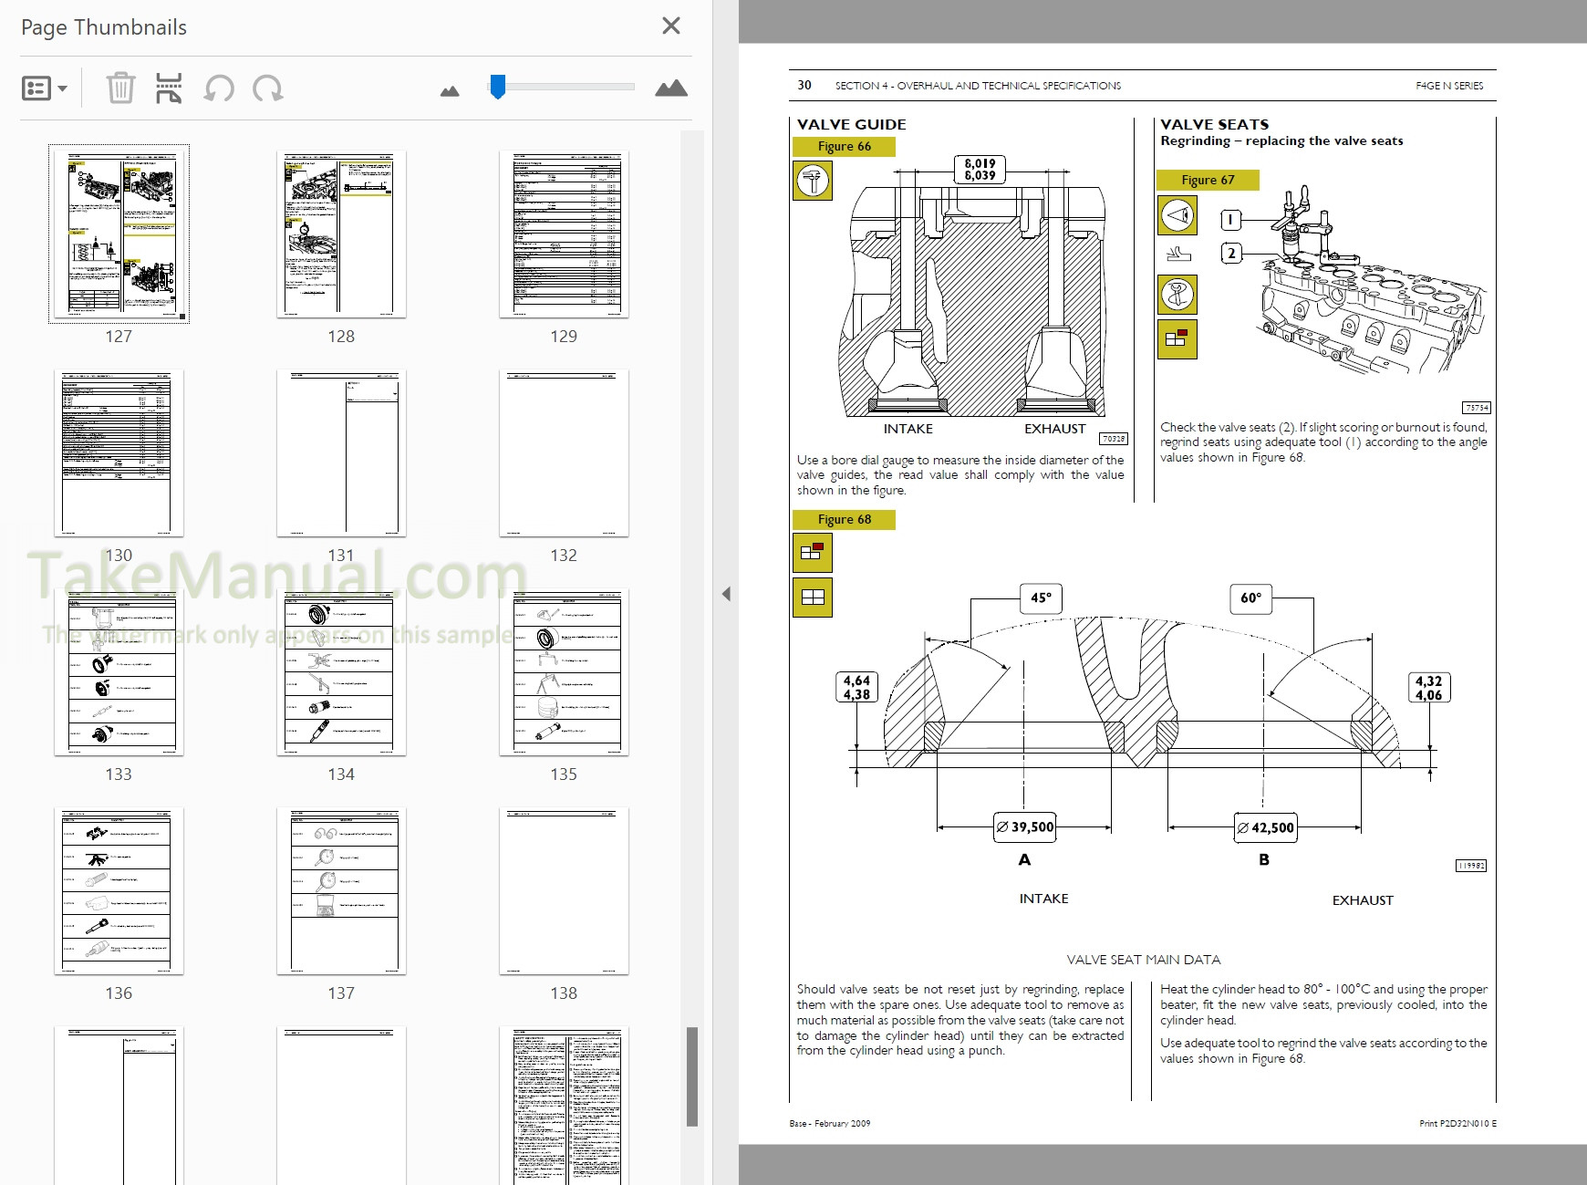Select page 136 thumbnail
Screen dimensions: 1587x1185
[119, 890]
